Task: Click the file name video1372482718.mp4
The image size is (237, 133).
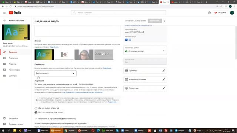Action: (134, 32)
